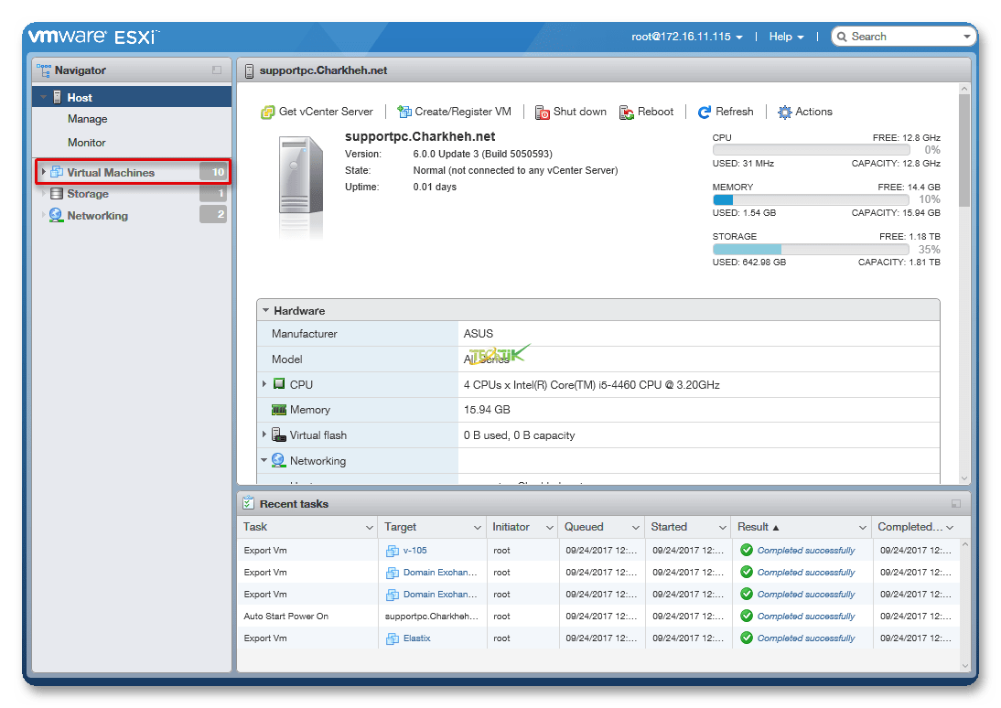Open the Completed column dropdown
This screenshot has width=1001, height=708.
950,527
